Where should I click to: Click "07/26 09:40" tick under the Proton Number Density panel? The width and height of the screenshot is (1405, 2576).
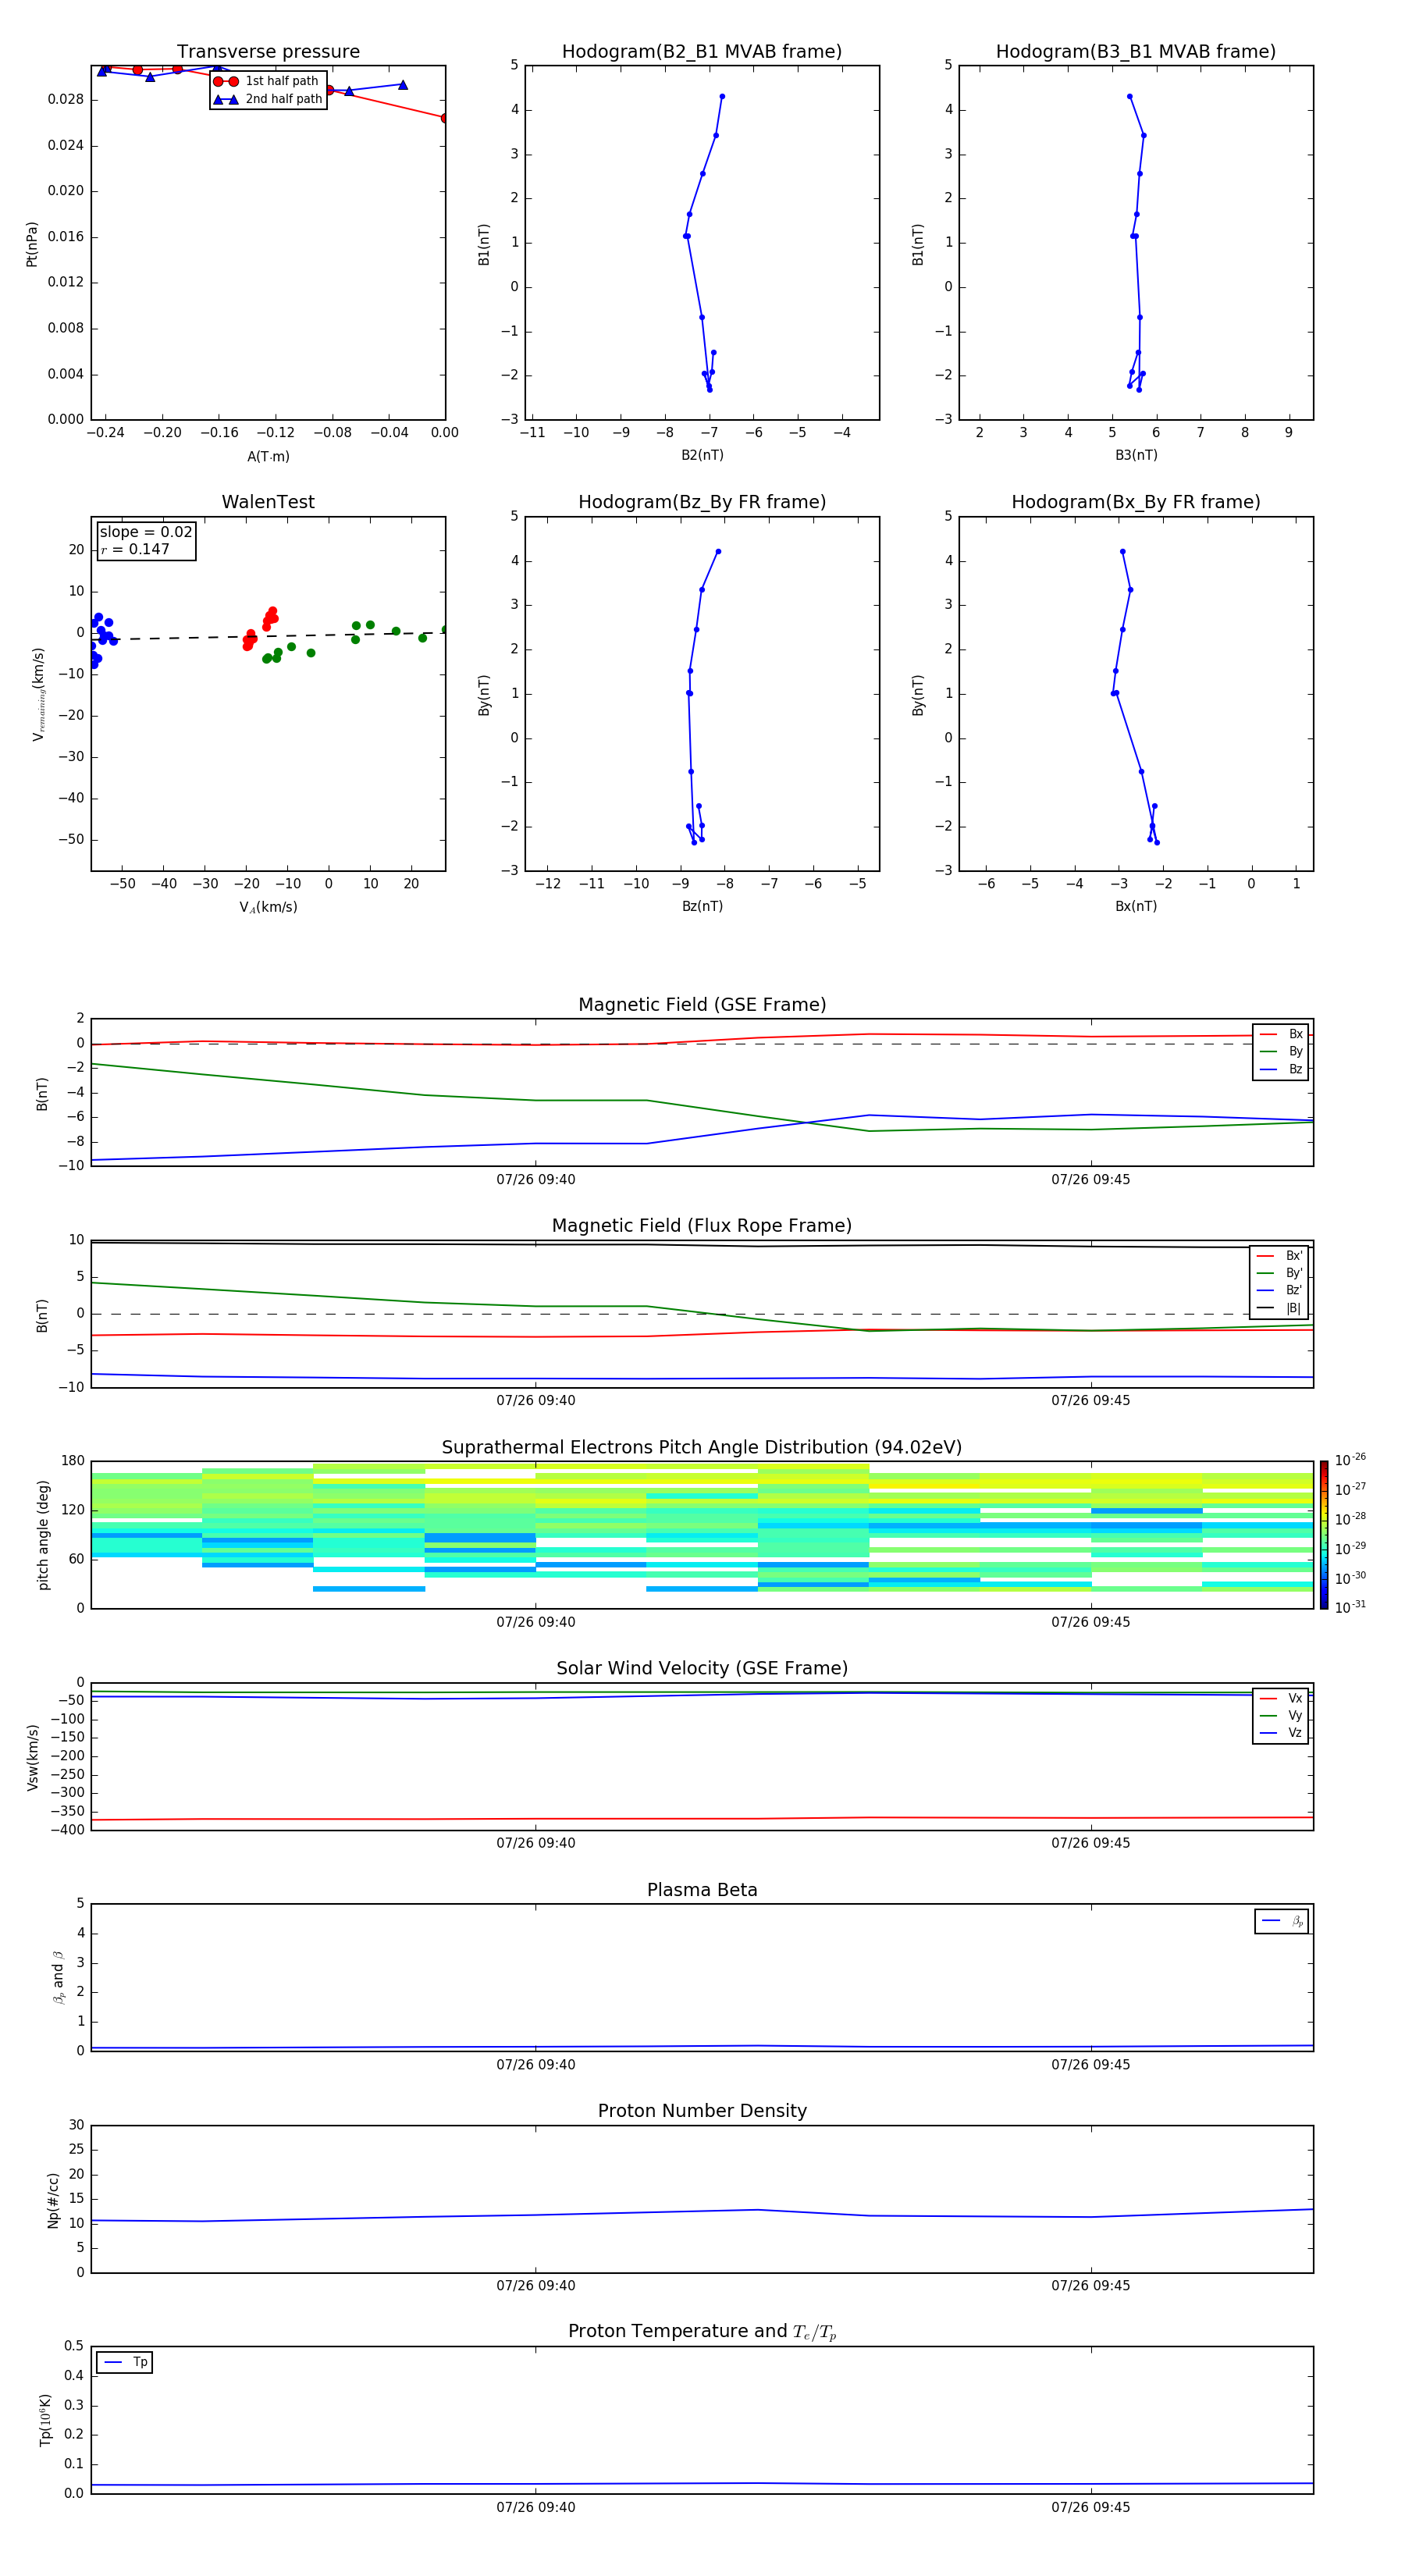coord(536,2286)
